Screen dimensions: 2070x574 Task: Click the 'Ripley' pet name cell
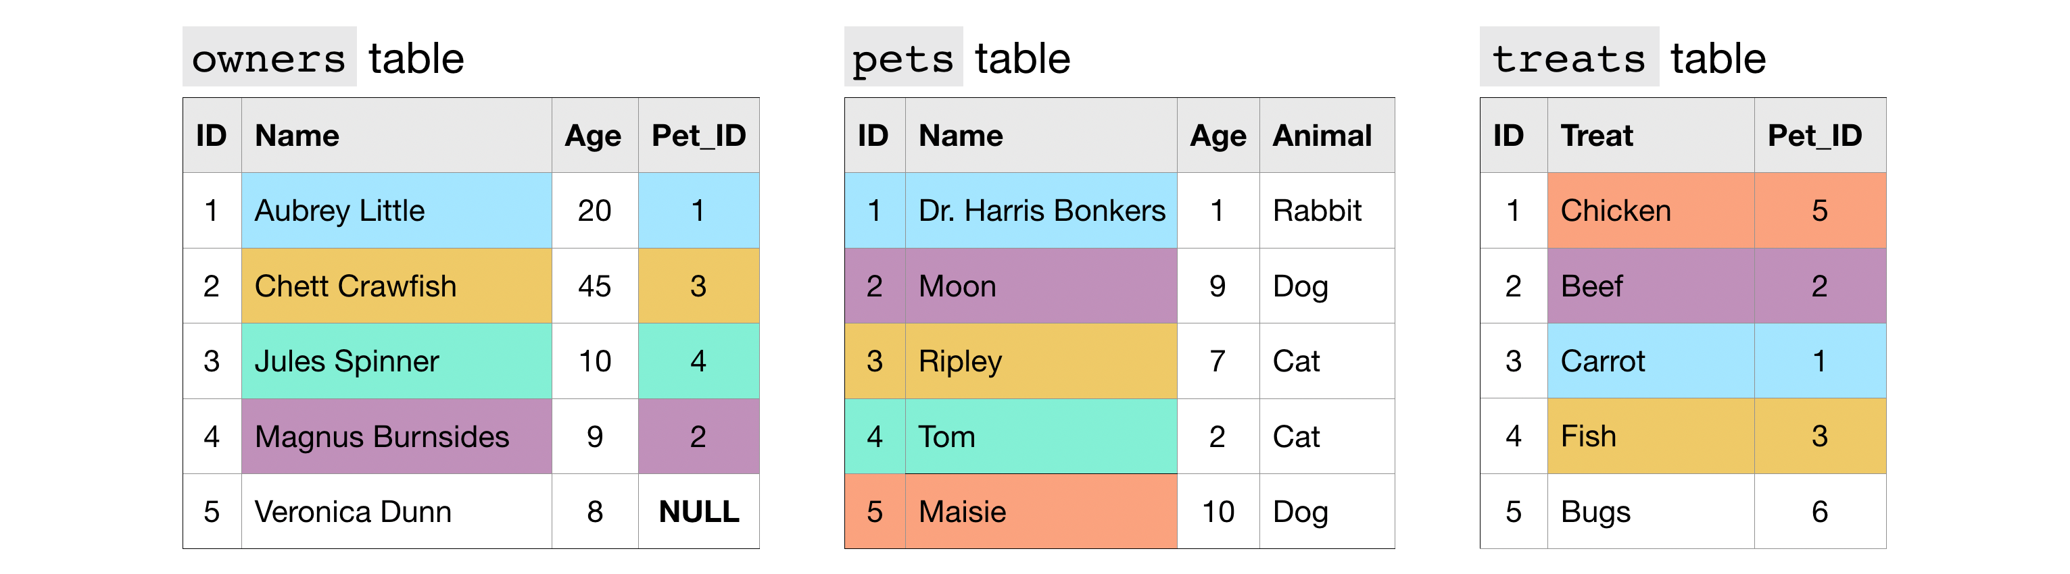tap(1040, 361)
